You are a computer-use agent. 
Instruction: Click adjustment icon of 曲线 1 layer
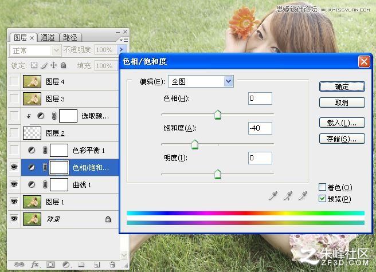32,184
